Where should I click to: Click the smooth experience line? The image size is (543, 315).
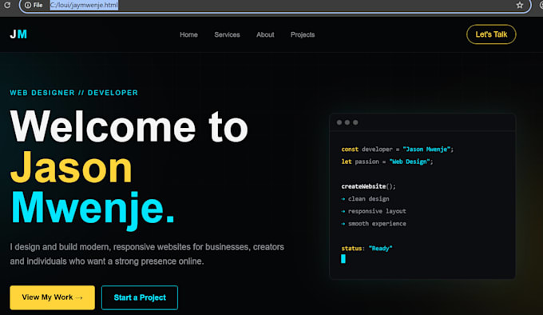374,224
